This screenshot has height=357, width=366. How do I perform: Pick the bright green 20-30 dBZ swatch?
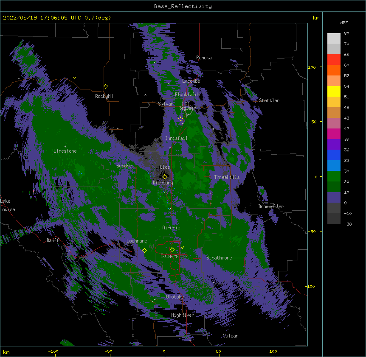[334, 176]
